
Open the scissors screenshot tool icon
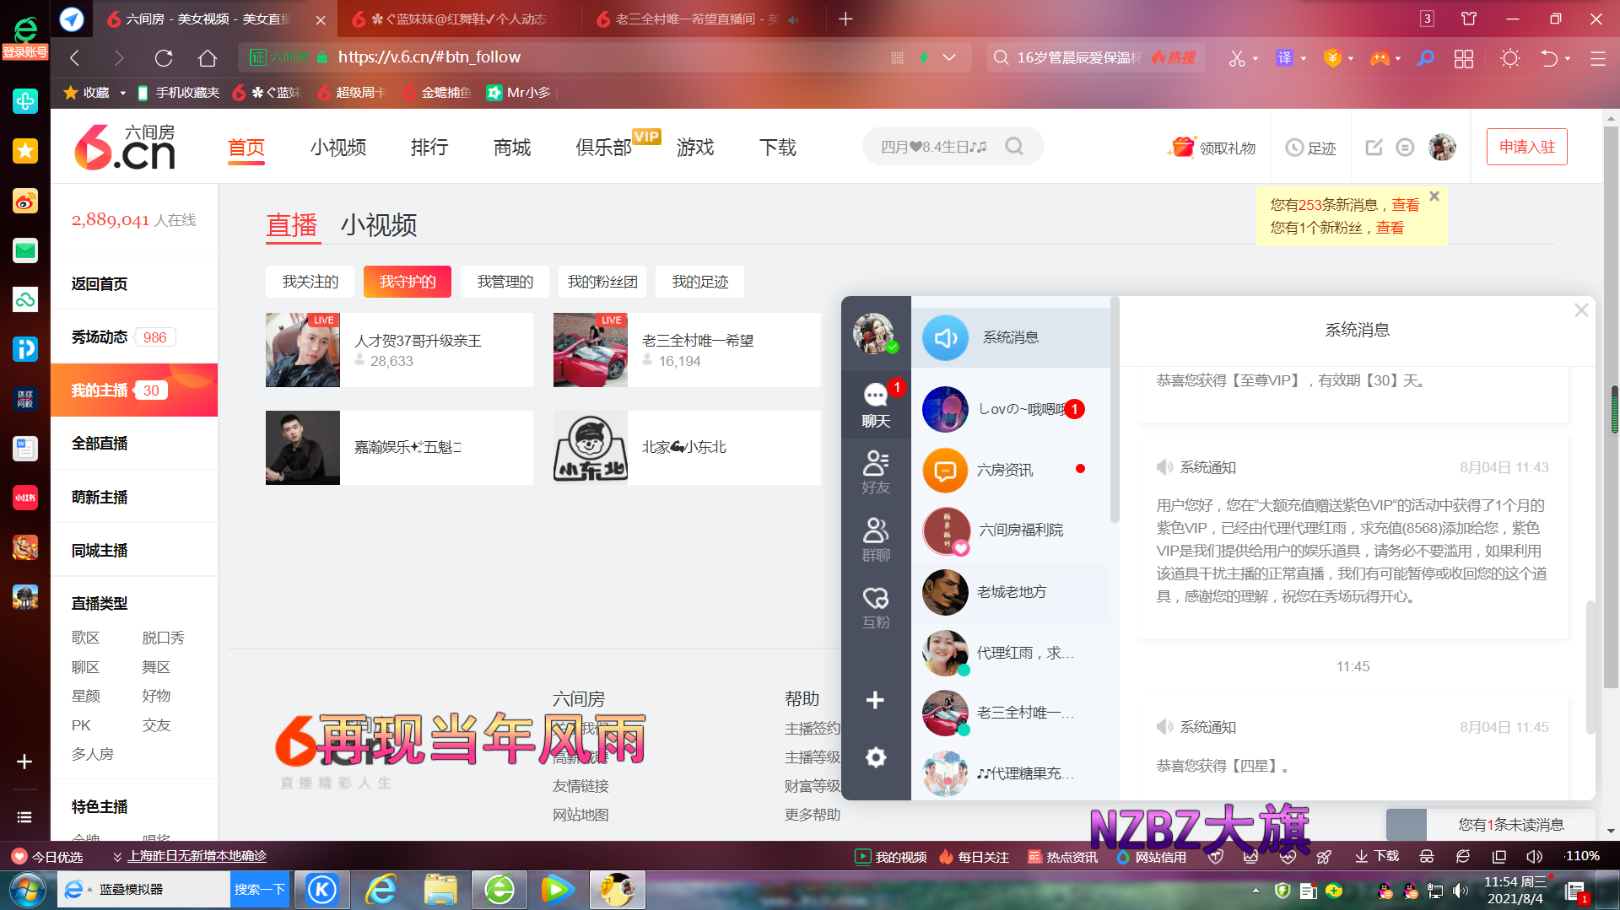(x=1237, y=58)
